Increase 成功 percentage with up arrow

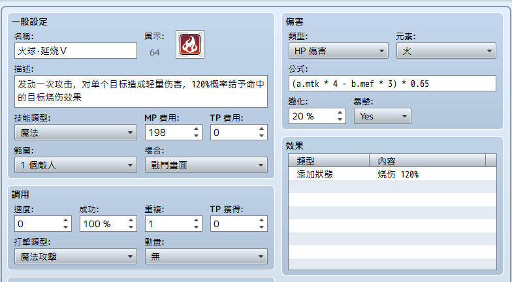click(x=131, y=221)
